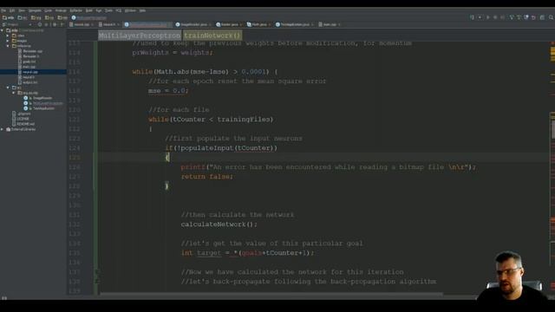Viewport: 555px width, 312px height.
Task: Switch to the neural.h editor tab
Action: click(x=108, y=24)
